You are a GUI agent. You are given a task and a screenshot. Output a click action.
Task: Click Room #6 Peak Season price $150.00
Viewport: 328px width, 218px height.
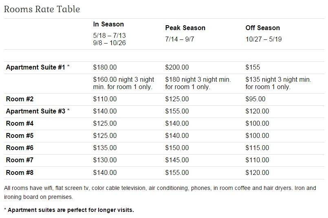(x=177, y=149)
